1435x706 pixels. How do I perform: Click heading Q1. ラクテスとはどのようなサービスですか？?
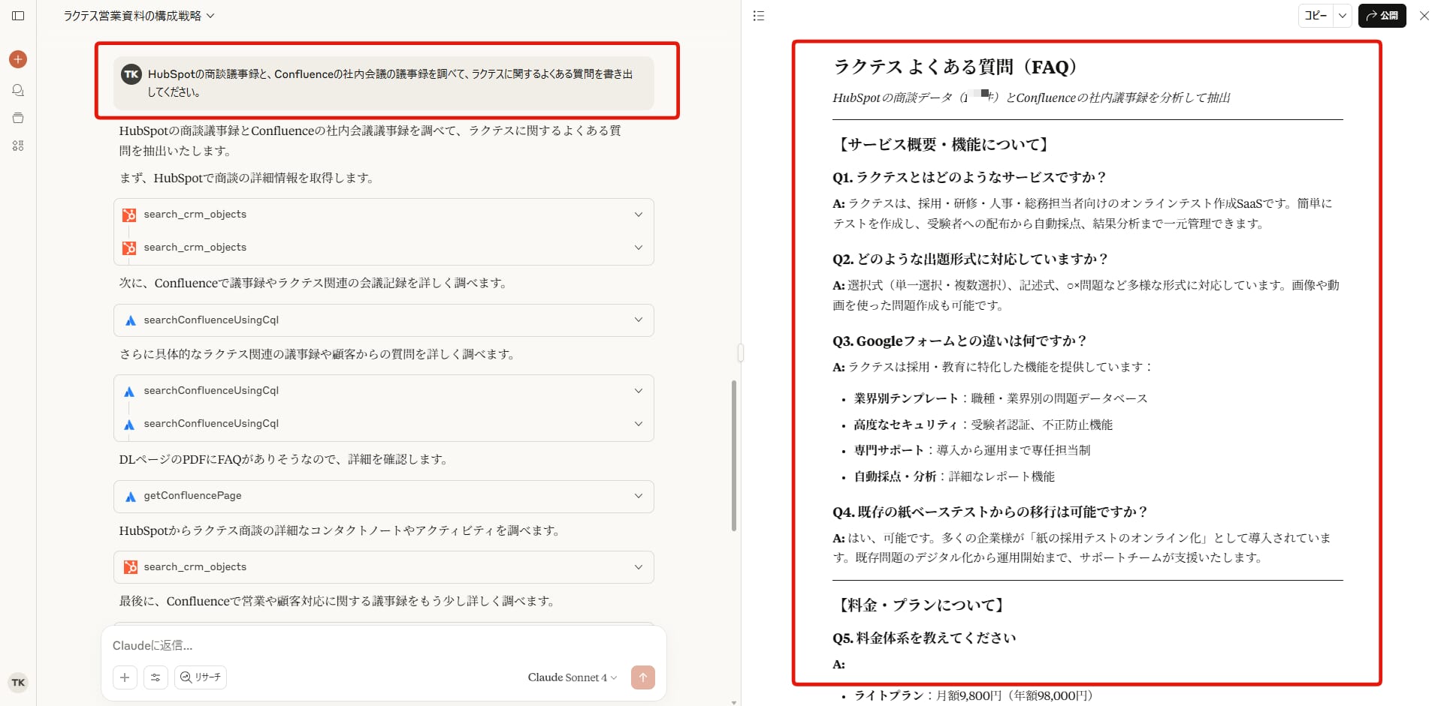point(969,178)
